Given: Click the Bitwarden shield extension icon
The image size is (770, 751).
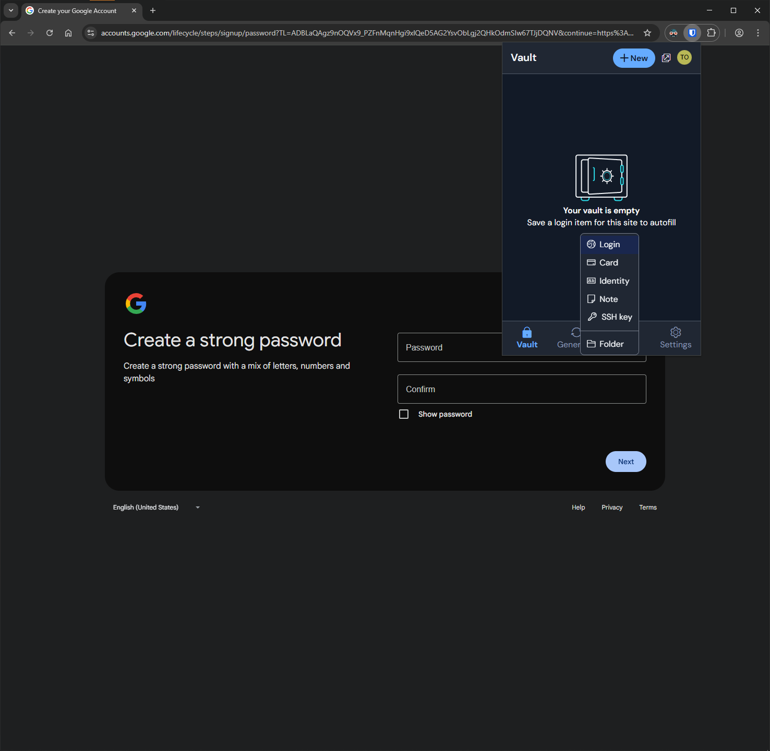Looking at the screenshot, I should click(x=692, y=33).
